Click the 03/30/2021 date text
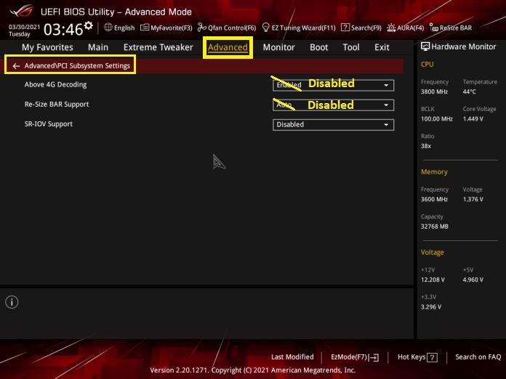The width and height of the screenshot is (506, 379). pyautogui.click(x=25, y=27)
